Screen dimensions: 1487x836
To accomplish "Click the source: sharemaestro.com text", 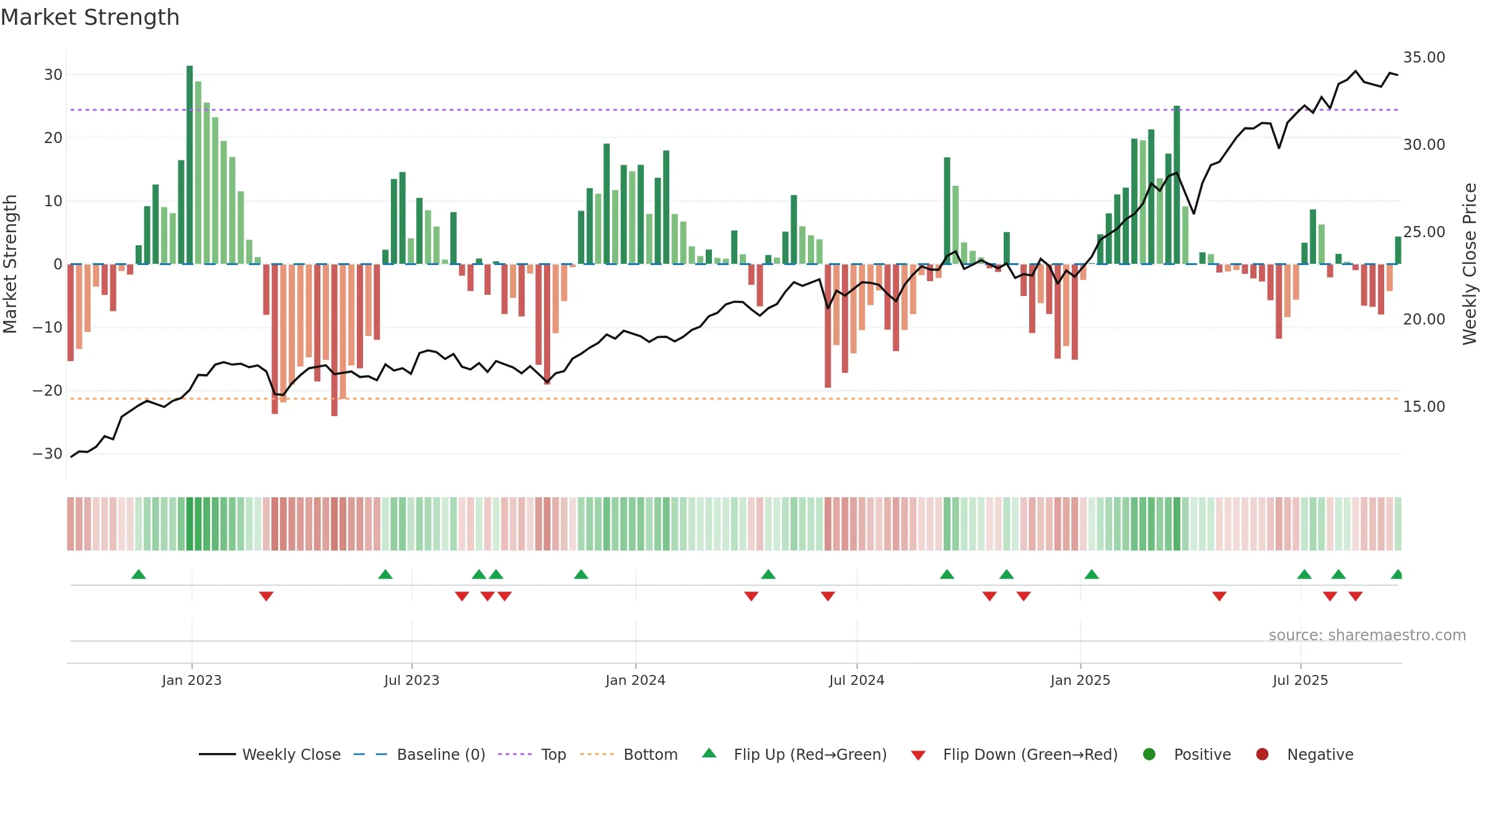I will point(1367,635).
